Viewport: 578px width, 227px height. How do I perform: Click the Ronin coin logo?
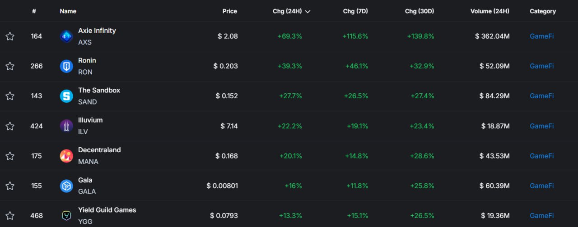coord(66,66)
